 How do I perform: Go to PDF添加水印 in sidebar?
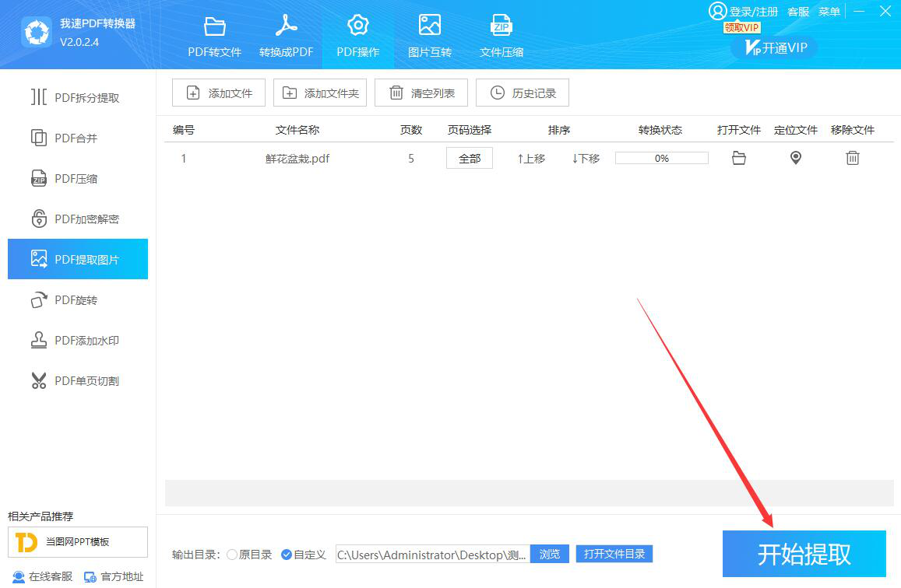pyautogui.click(x=78, y=341)
